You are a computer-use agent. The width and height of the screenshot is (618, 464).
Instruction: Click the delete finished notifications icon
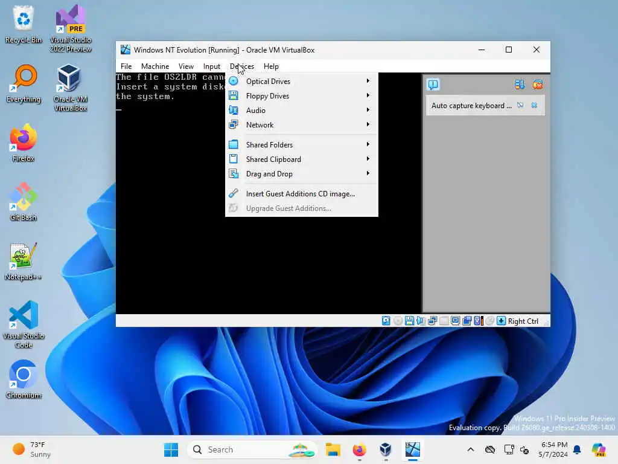click(538, 85)
